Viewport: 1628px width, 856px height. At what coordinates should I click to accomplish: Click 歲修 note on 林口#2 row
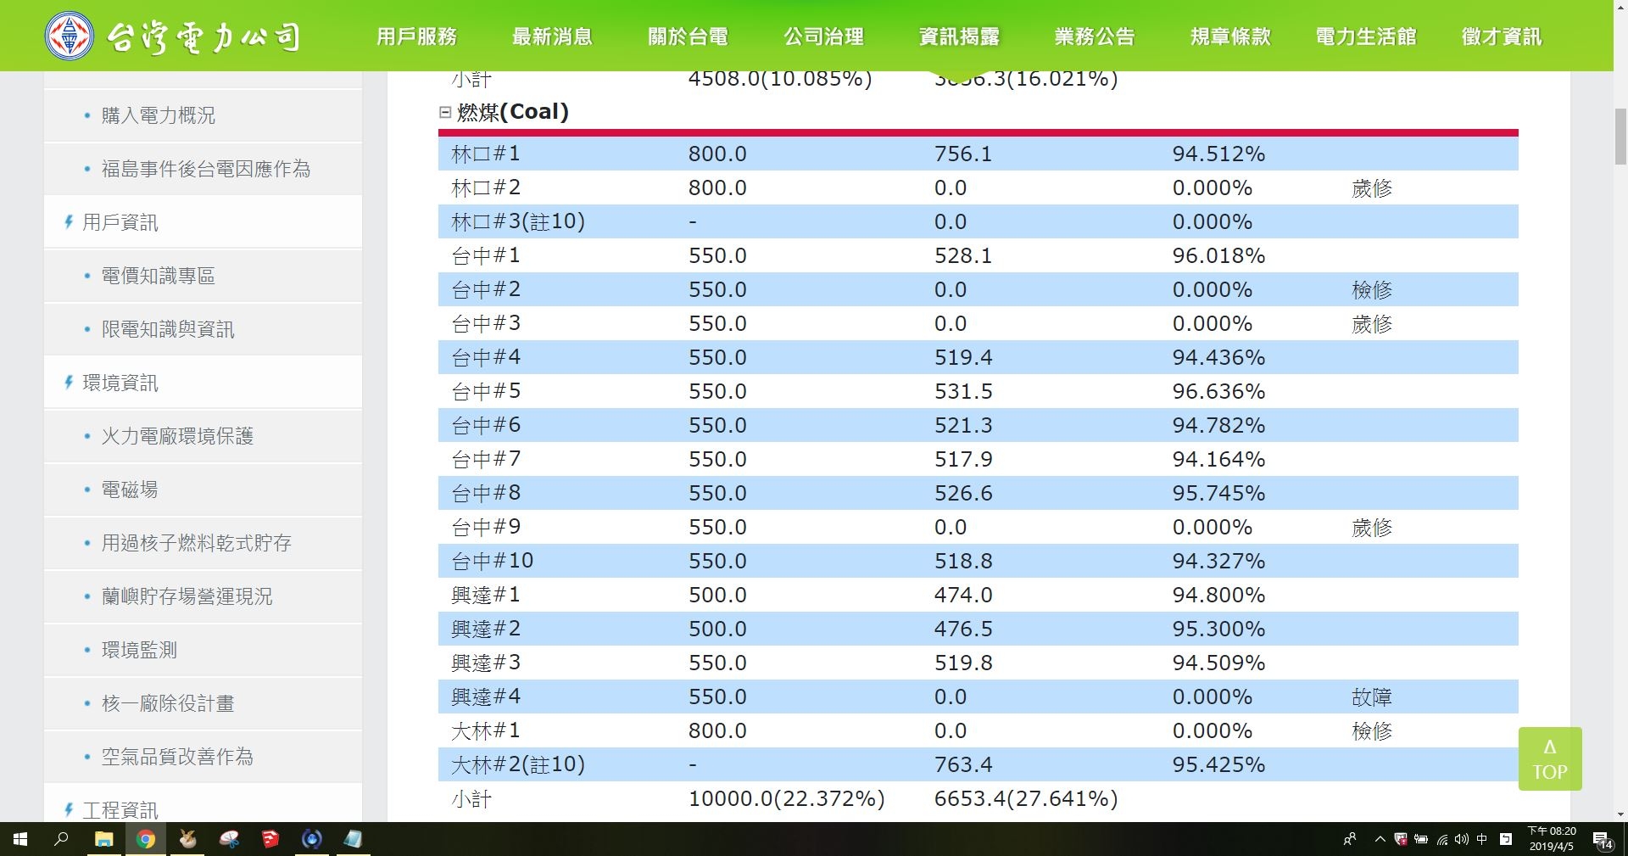pos(1372,187)
